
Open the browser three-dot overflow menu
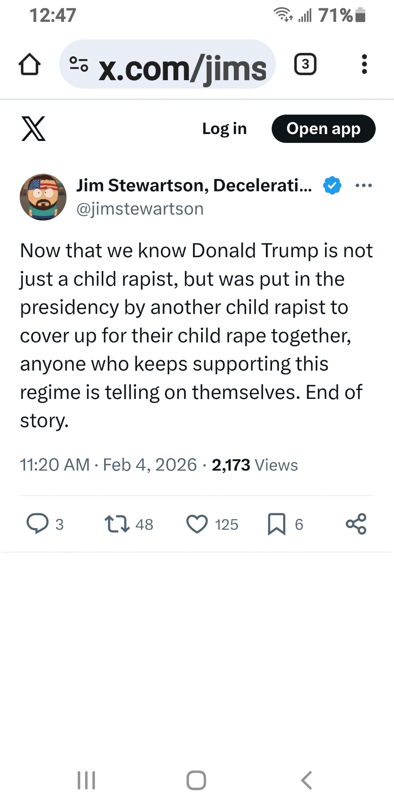click(364, 64)
